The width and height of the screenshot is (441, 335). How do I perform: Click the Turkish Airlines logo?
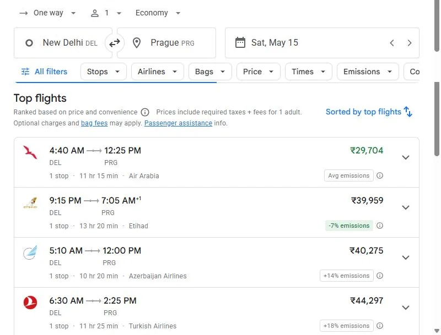point(30,303)
